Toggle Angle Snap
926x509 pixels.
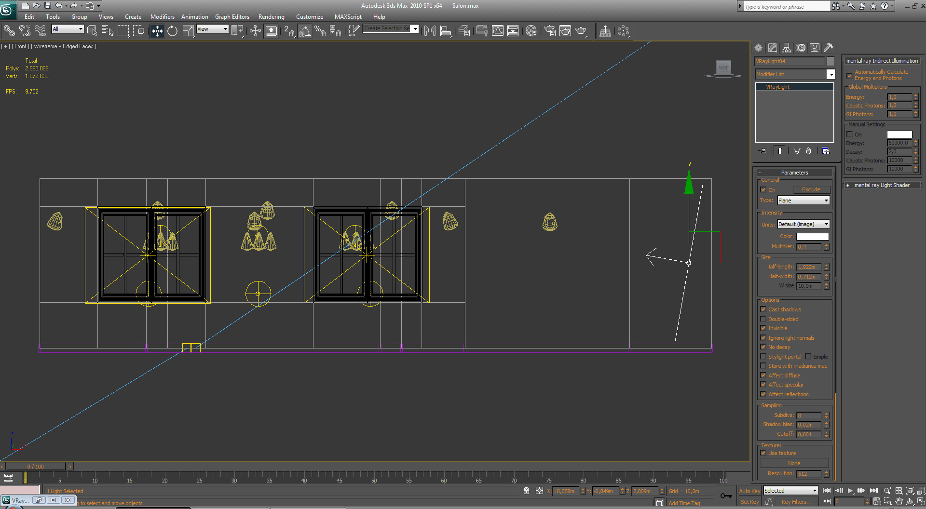305,31
